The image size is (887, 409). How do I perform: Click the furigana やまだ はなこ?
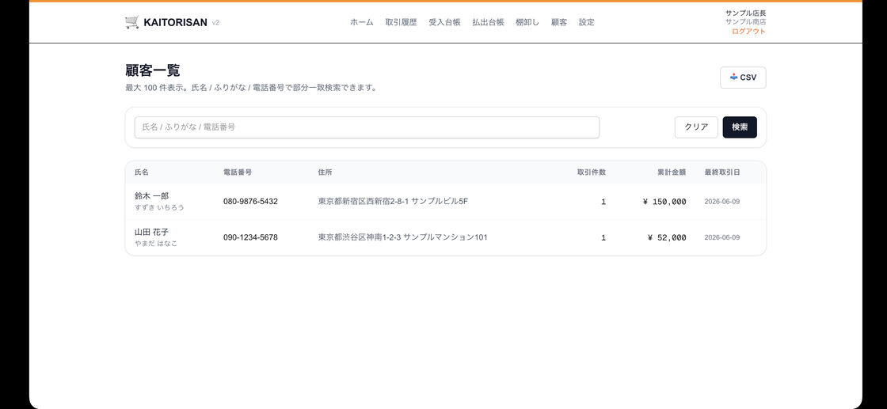tap(156, 244)
